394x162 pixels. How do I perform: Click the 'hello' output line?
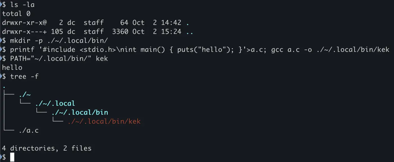[12, 68]
